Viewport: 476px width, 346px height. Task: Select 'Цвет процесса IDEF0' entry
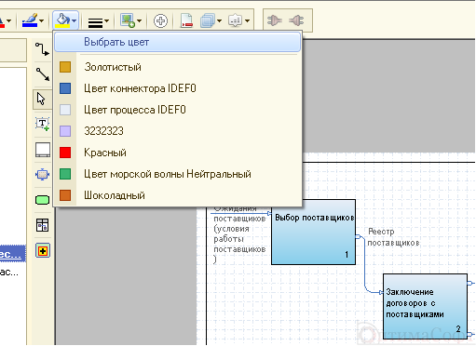coord(178,110)
